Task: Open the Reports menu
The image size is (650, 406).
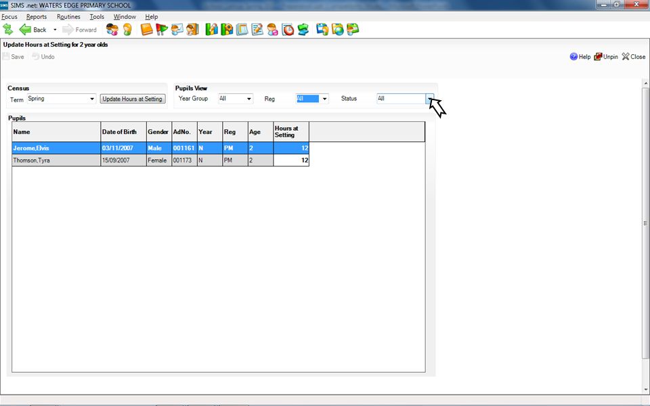Action: (x=37, y=16)
